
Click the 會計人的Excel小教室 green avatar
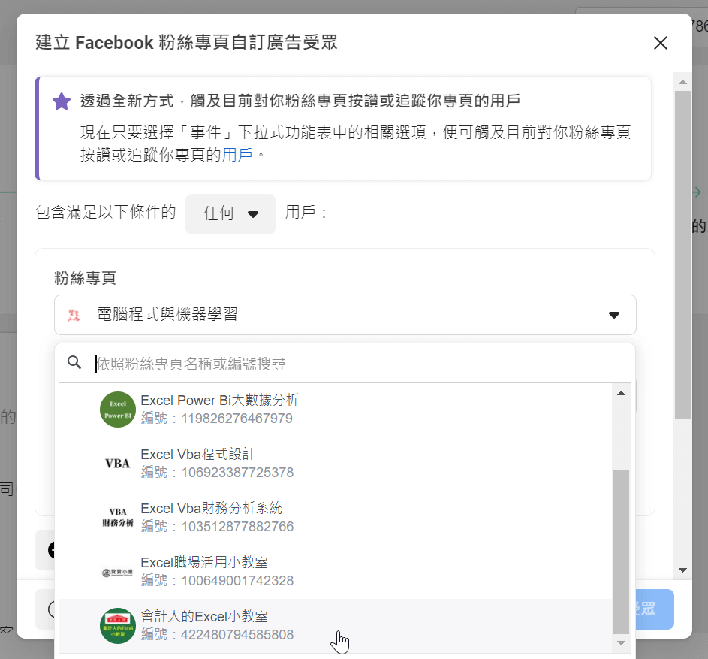point(118,626)
